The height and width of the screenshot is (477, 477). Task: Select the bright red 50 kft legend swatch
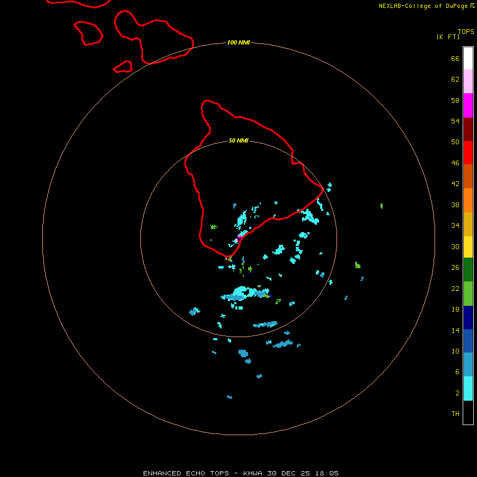468,153
